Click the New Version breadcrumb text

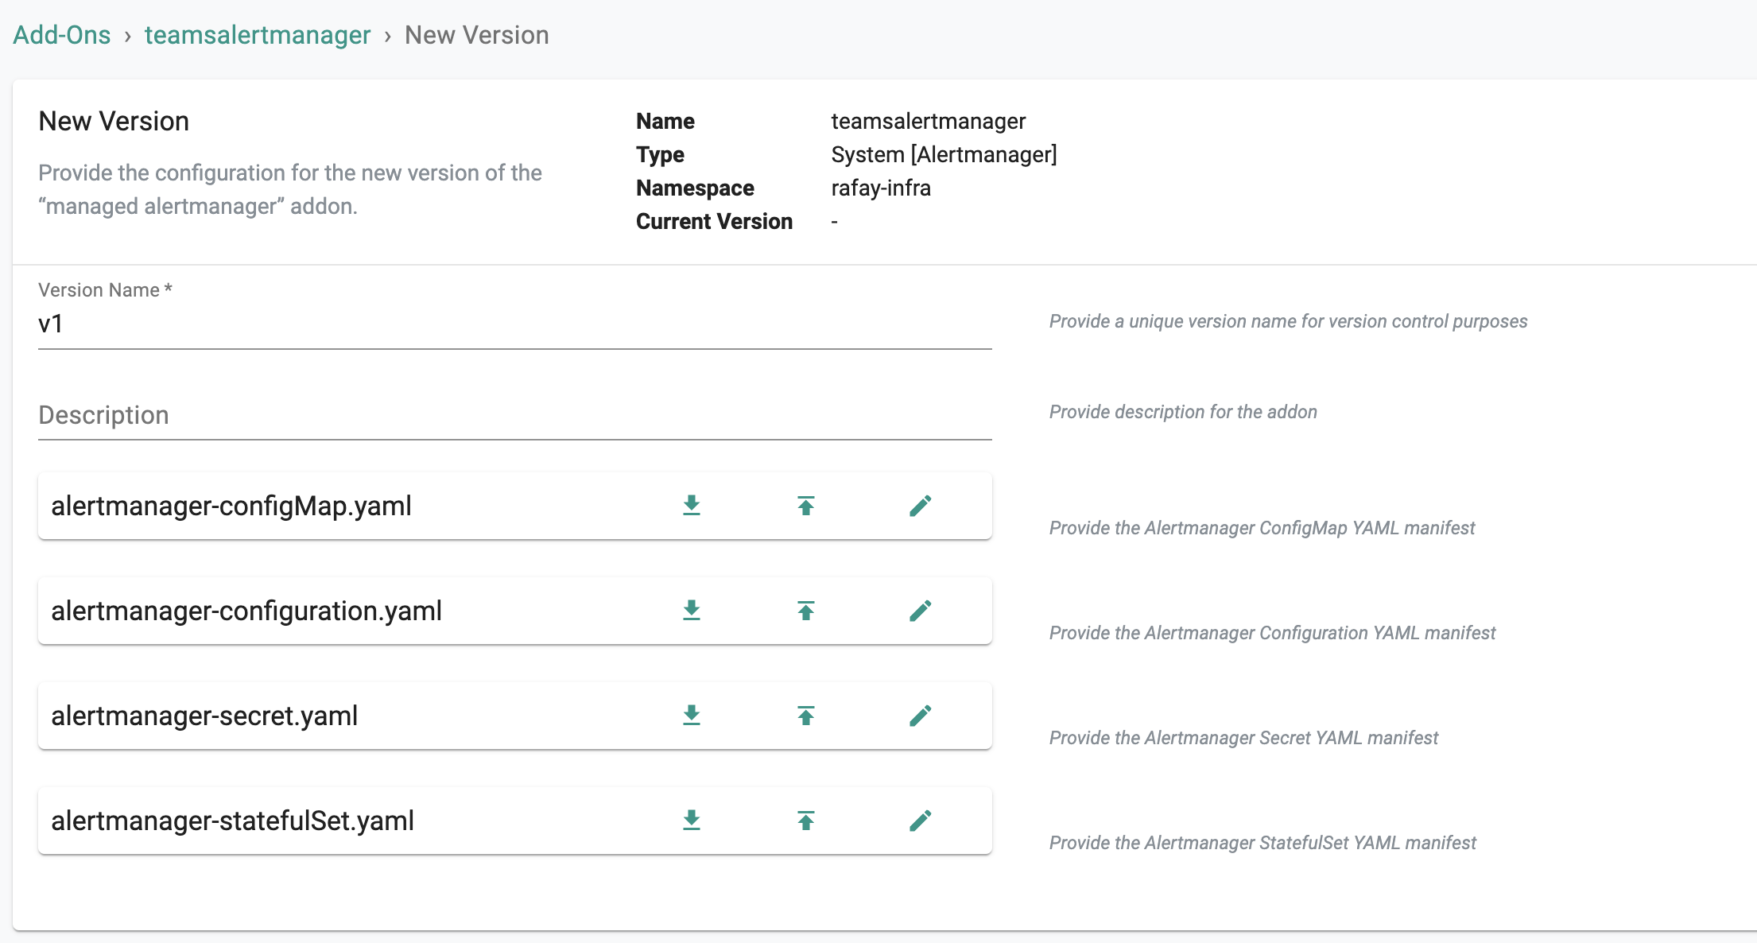coord(477,35)
